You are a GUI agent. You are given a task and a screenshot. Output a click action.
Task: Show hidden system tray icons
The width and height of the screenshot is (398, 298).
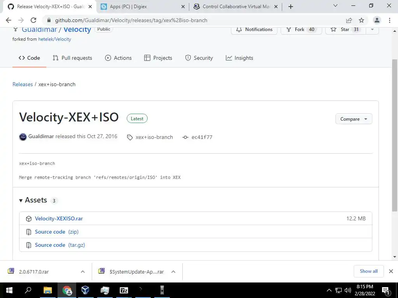point(329,290)
